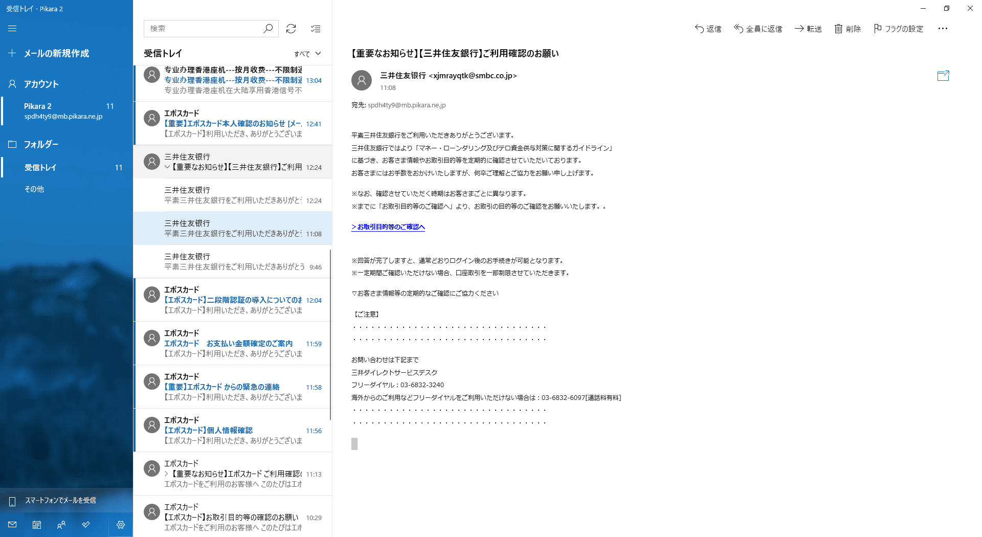Switch to Mail view icon

12,525
